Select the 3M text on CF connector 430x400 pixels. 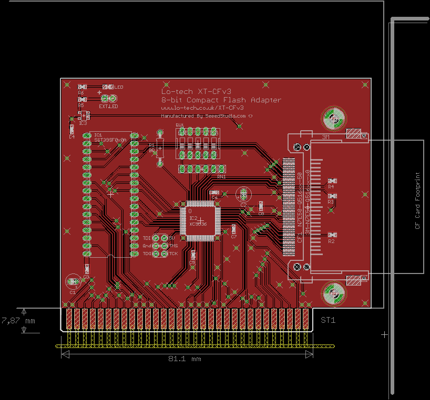pos(325,137)
